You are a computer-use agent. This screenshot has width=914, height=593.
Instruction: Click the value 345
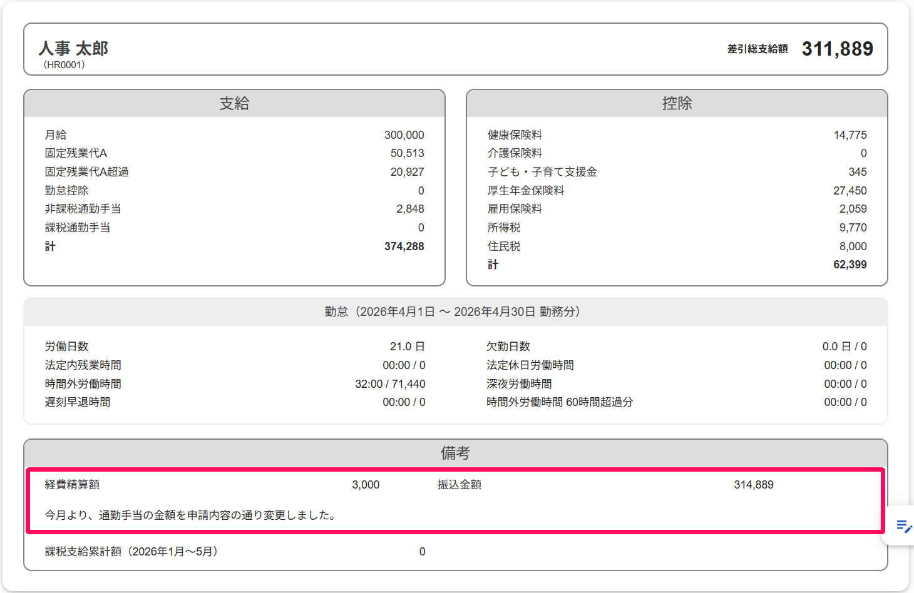(858, 172)
